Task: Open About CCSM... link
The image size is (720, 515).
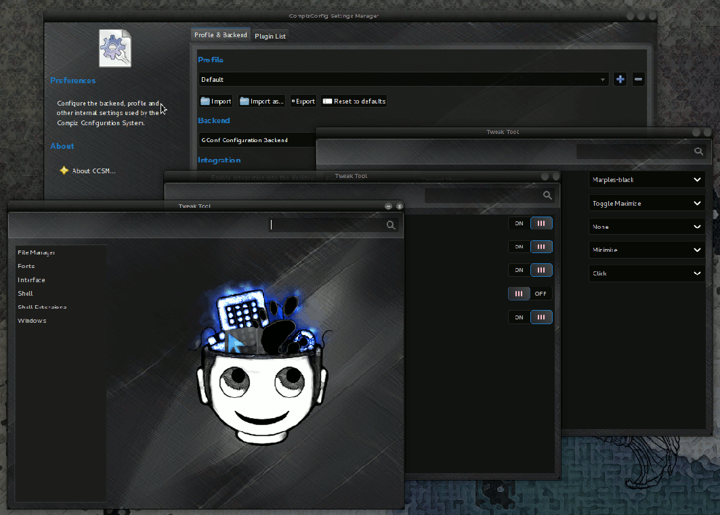Action: pyautogui.click(x=93, y=171)
